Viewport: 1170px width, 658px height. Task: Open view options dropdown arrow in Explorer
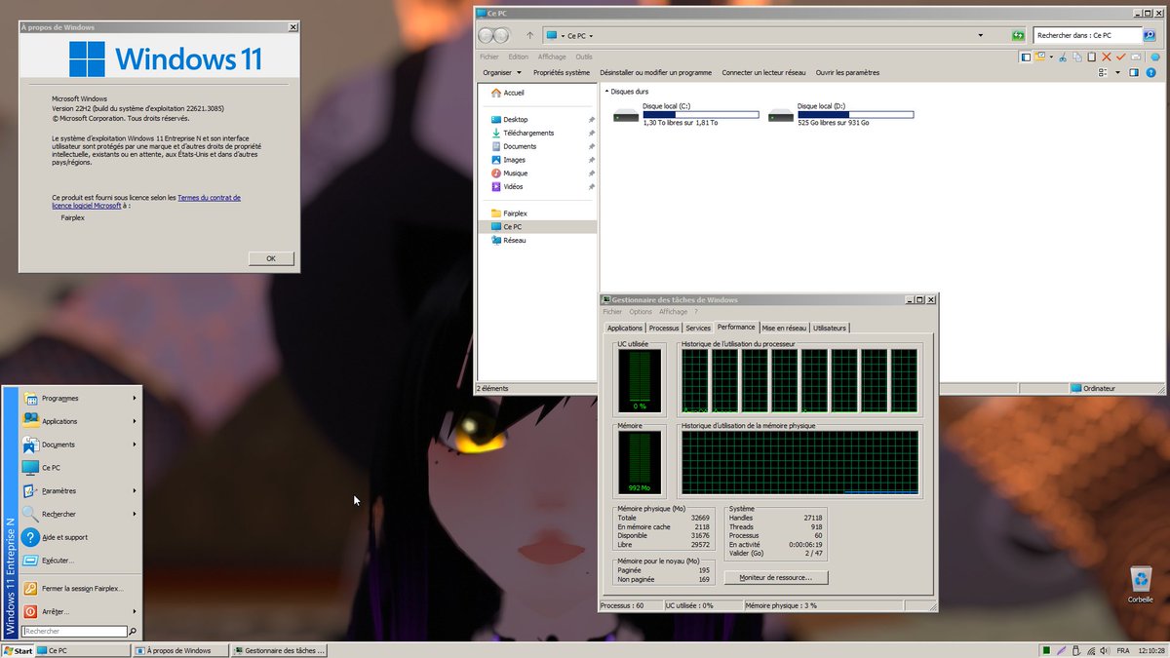(1116, 72)
